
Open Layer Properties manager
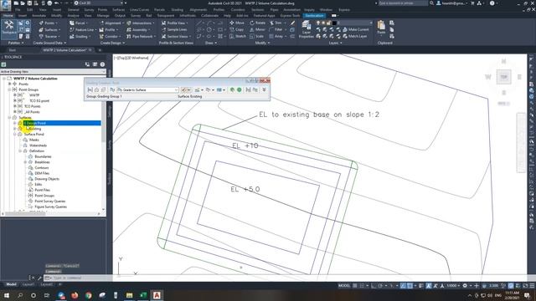(x=307, y=29)
